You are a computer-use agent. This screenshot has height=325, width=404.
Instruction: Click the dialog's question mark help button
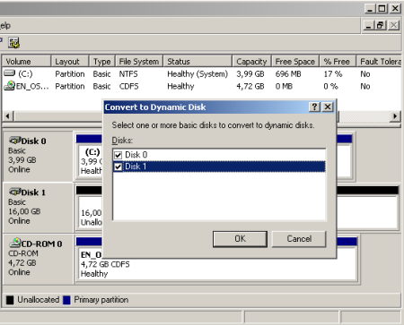pos(314,107)
